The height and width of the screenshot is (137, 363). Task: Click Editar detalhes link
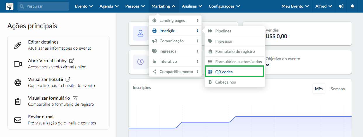coord(43,42)
